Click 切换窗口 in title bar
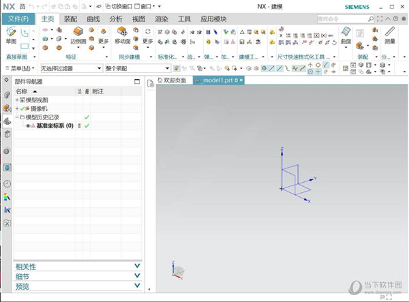 tap(119, 6)
